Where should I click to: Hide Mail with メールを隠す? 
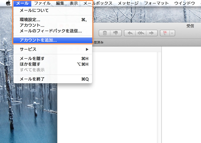pos(32,58)
